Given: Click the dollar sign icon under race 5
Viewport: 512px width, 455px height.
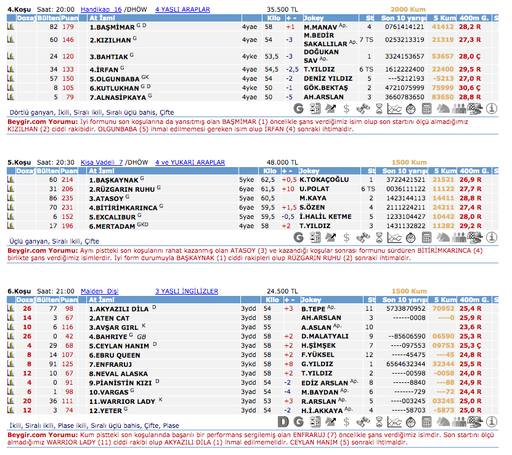Looking at the screenshot, I should pos(347,237).
